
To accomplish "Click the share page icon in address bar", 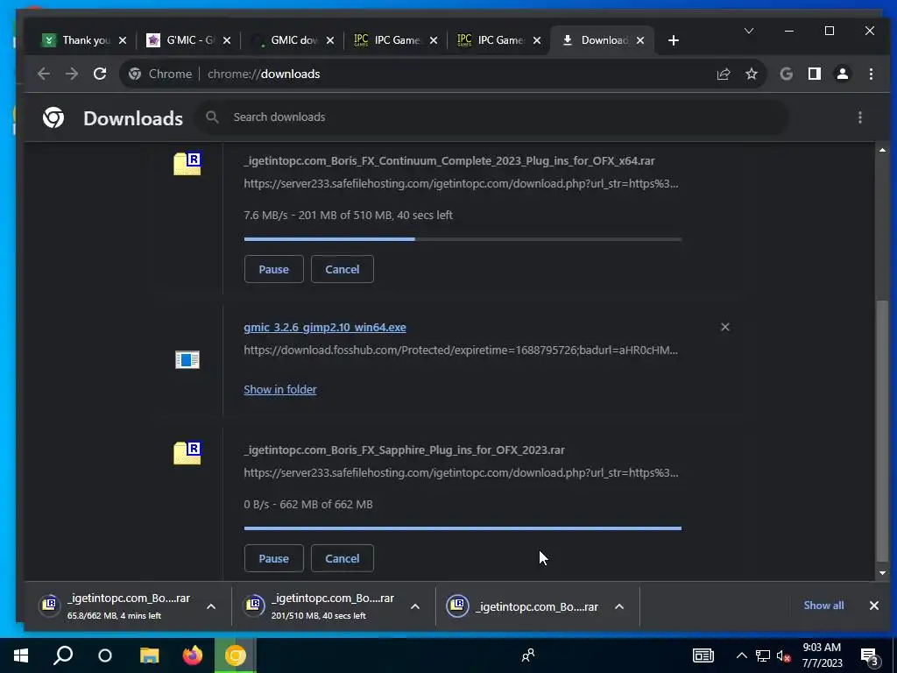I will [x=723, y=74].
